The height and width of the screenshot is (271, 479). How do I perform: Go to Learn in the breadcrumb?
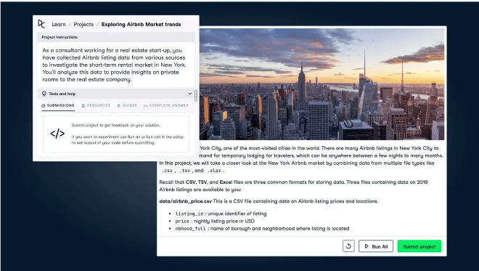coord(59,24)
